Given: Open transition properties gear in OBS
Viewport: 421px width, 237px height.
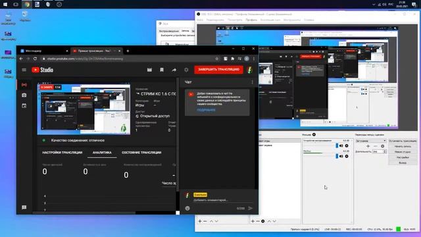Looking at the screenshot, I should point(383,146).
